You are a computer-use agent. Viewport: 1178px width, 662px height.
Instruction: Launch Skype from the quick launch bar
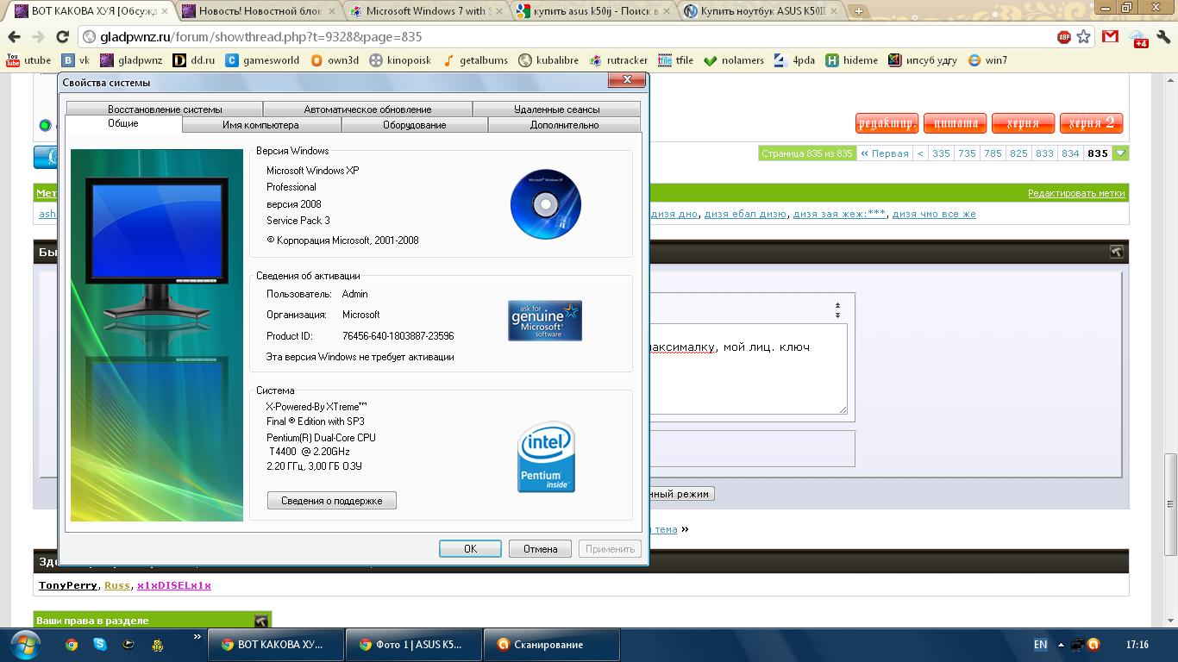point(100,644)
